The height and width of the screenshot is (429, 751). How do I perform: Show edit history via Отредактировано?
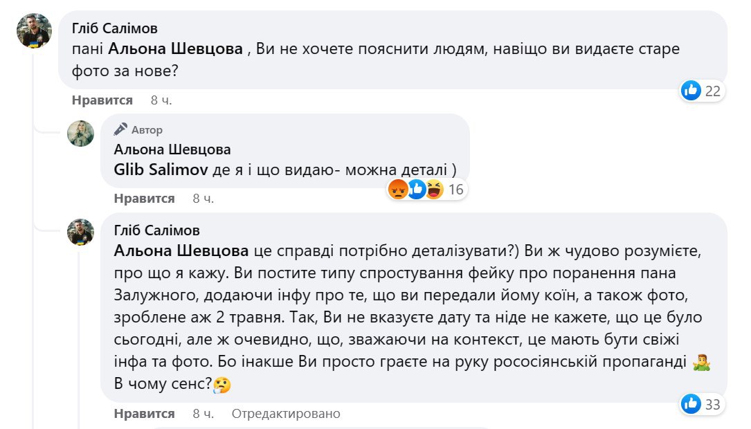coord(286,414)
